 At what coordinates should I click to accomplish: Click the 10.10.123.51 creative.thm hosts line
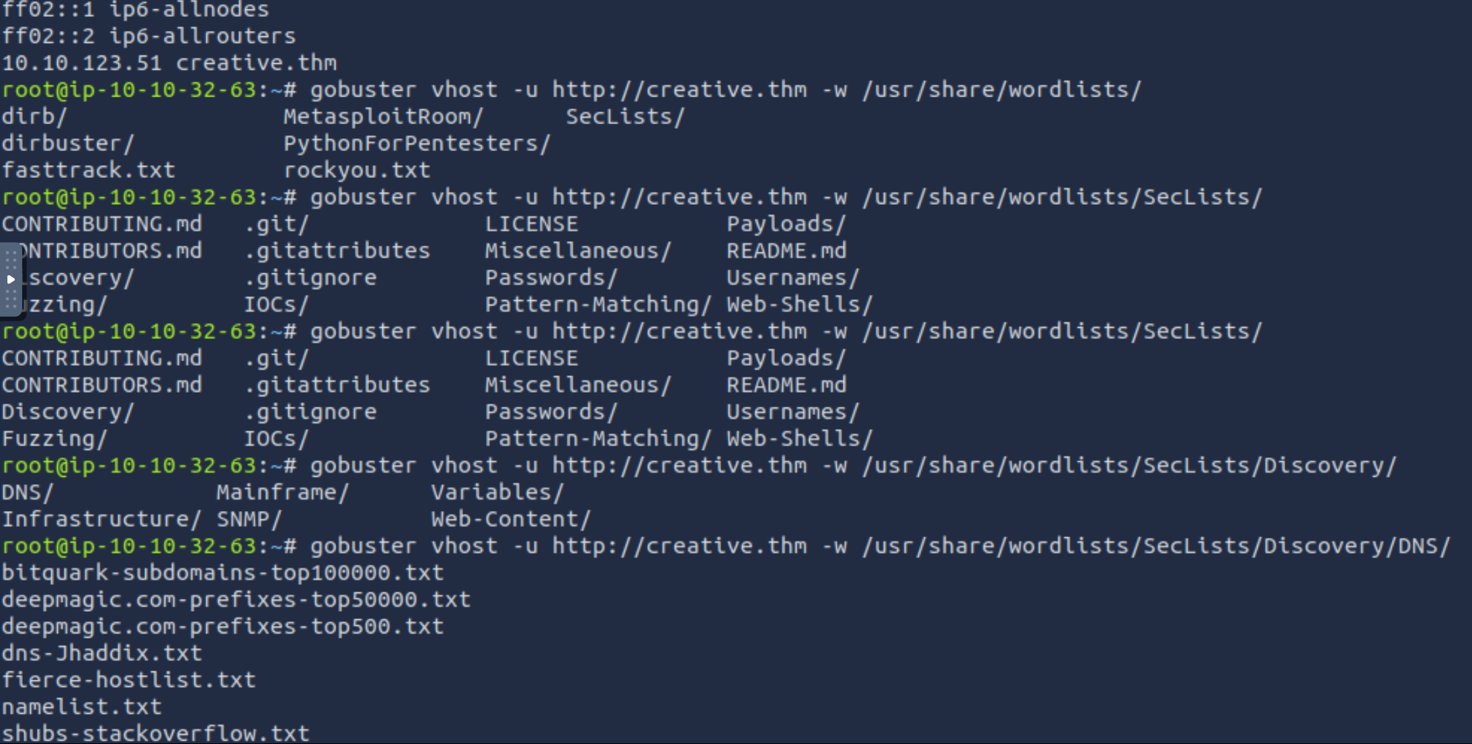click(169, 63)
